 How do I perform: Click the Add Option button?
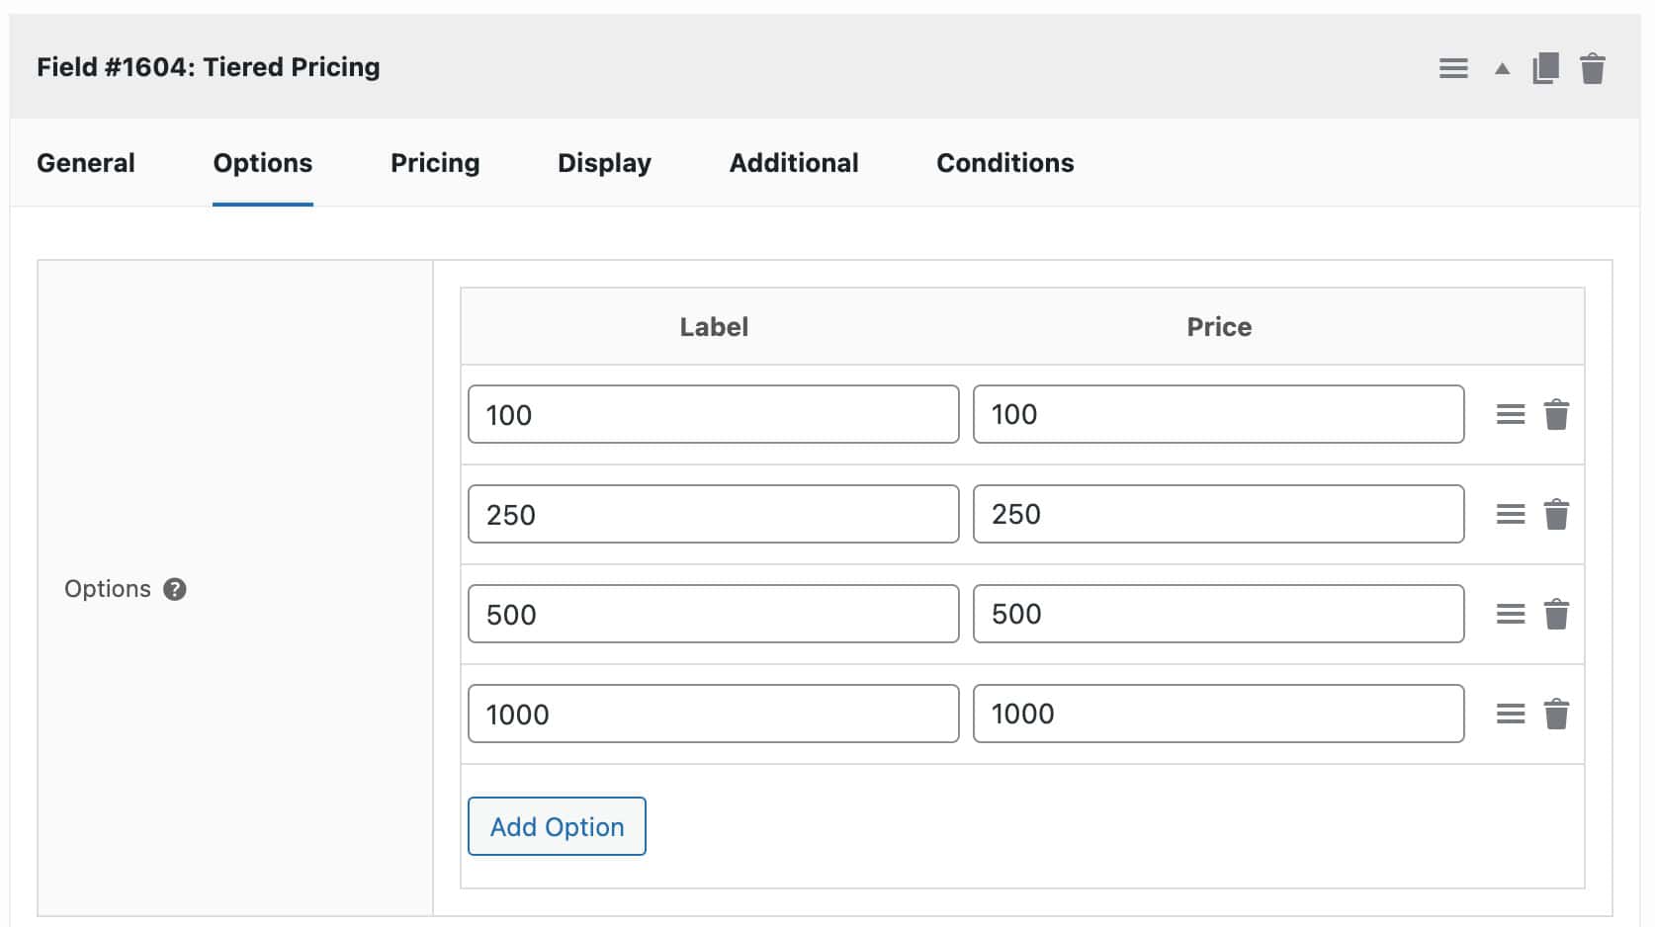pyautogui.click(x=556, y=826)
